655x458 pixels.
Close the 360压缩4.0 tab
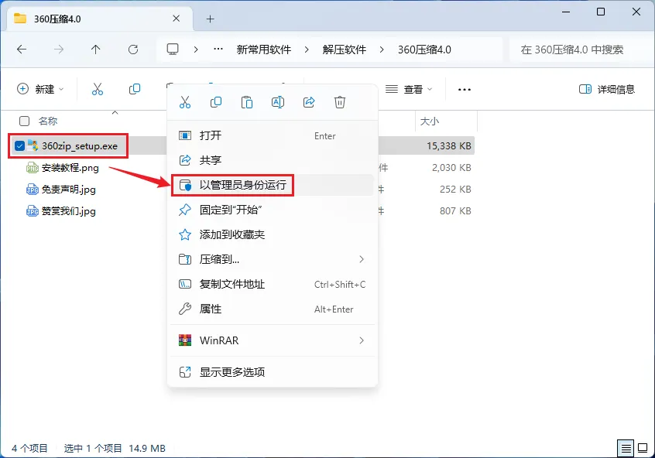[177, 19]
